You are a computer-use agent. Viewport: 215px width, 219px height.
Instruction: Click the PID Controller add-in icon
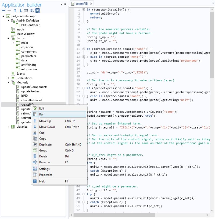coord(18,25)
